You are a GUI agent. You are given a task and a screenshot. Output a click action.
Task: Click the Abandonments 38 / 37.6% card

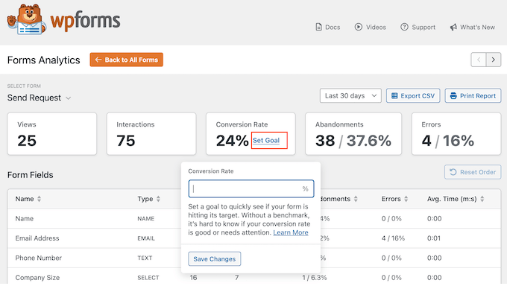[353, 134]
